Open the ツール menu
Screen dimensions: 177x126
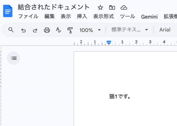point(127,16)
